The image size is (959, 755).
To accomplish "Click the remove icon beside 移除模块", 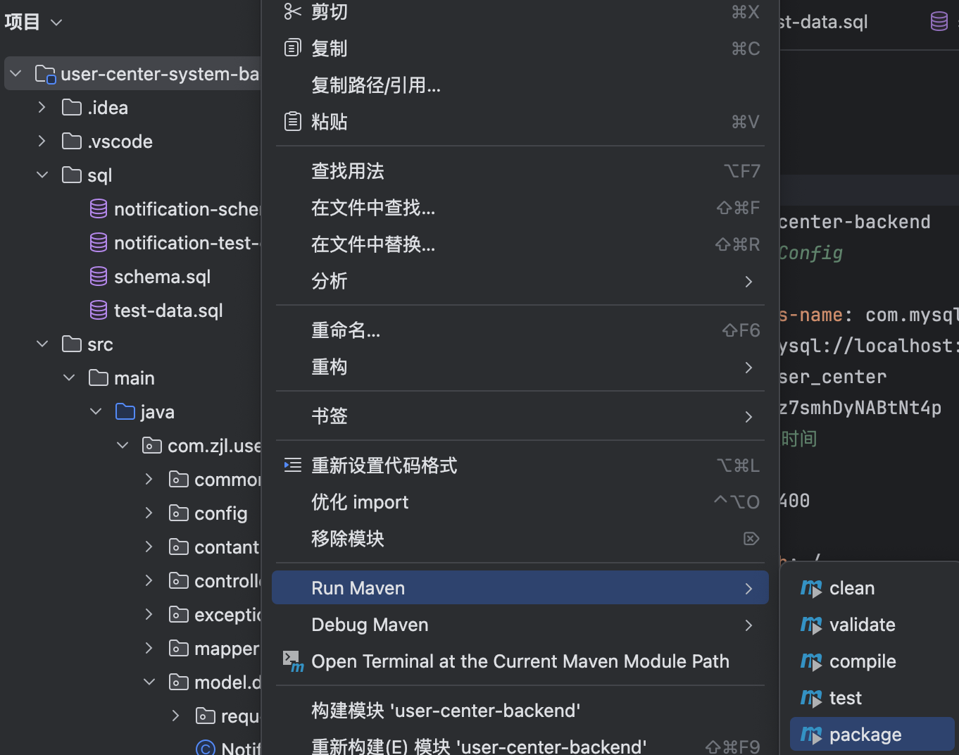I will coord(751,539).
